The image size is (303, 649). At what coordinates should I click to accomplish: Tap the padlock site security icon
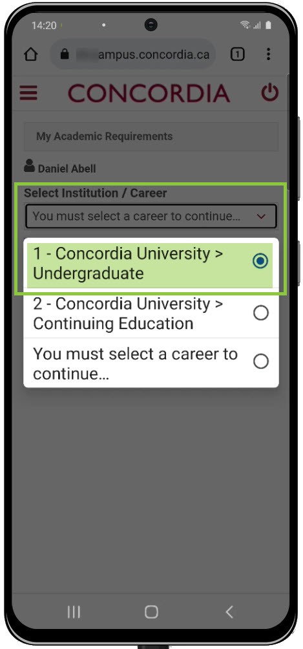pos(64,54)
